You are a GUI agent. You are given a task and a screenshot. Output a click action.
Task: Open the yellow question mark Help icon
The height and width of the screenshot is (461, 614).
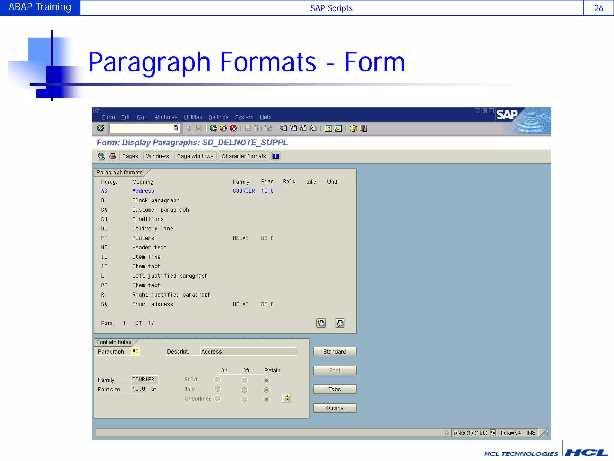click(353, 128)
